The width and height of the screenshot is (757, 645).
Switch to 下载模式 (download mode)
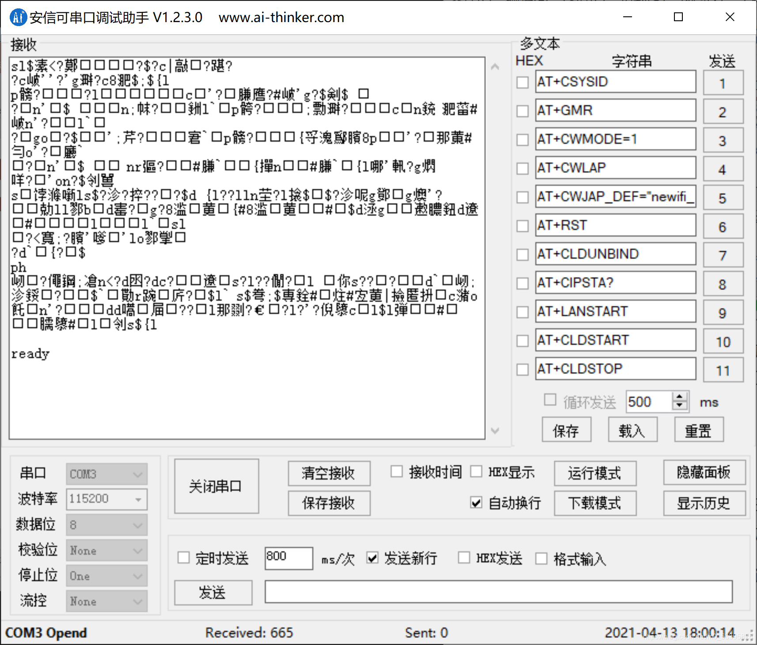click(594, 503)
